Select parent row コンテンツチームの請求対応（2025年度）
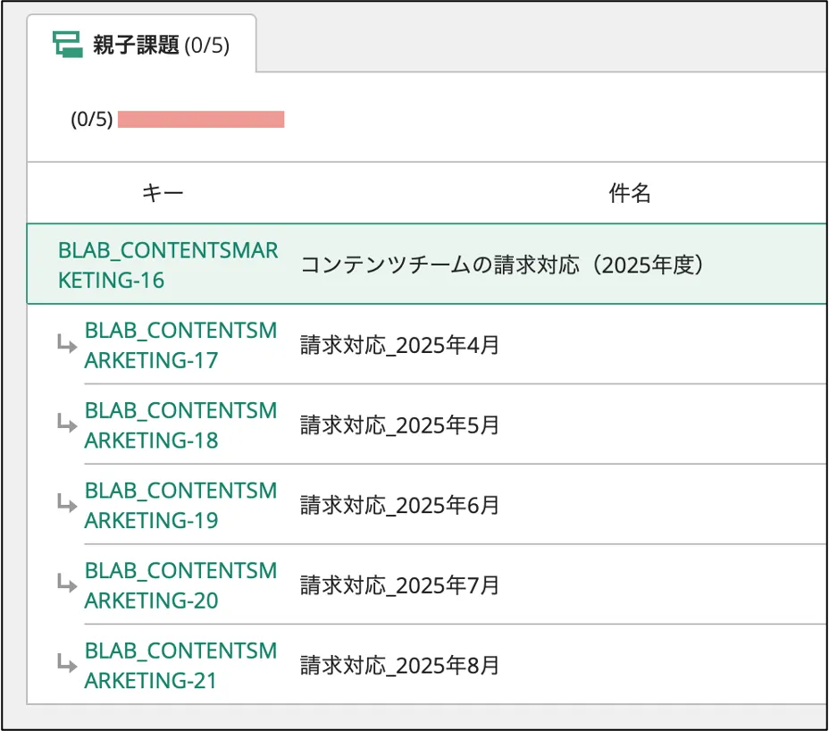The image size is (829, 731). 427,264
